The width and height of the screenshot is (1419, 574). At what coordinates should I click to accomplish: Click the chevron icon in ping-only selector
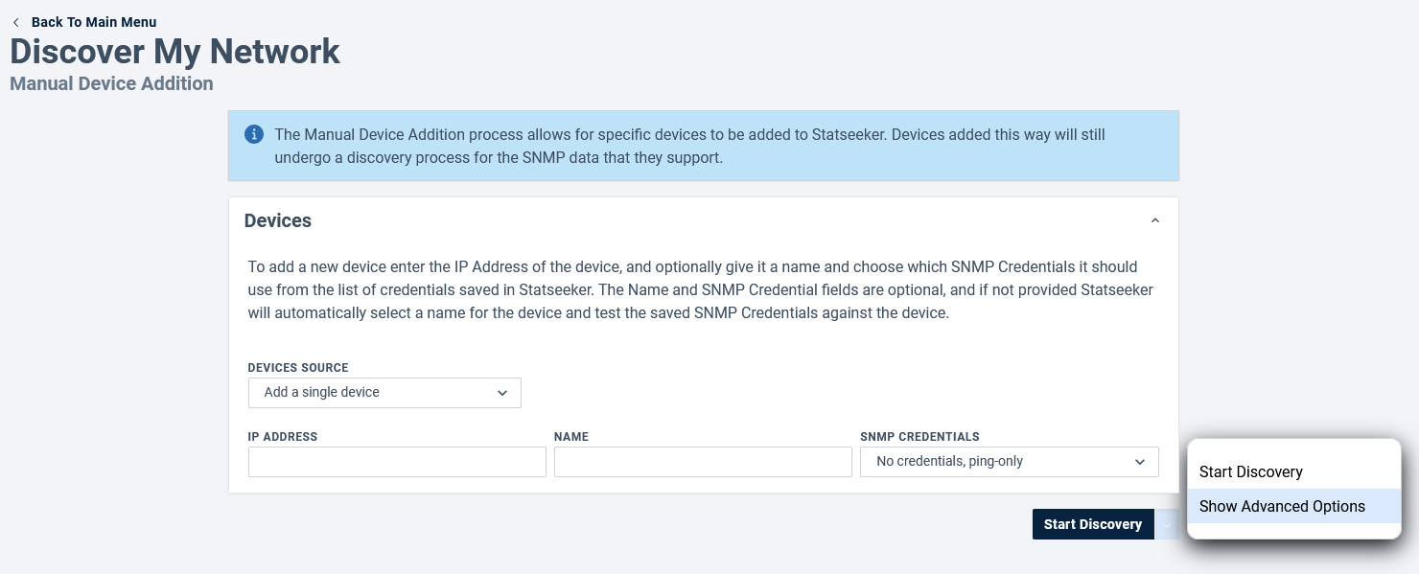pyautogui.click(x=1140, y=462)
